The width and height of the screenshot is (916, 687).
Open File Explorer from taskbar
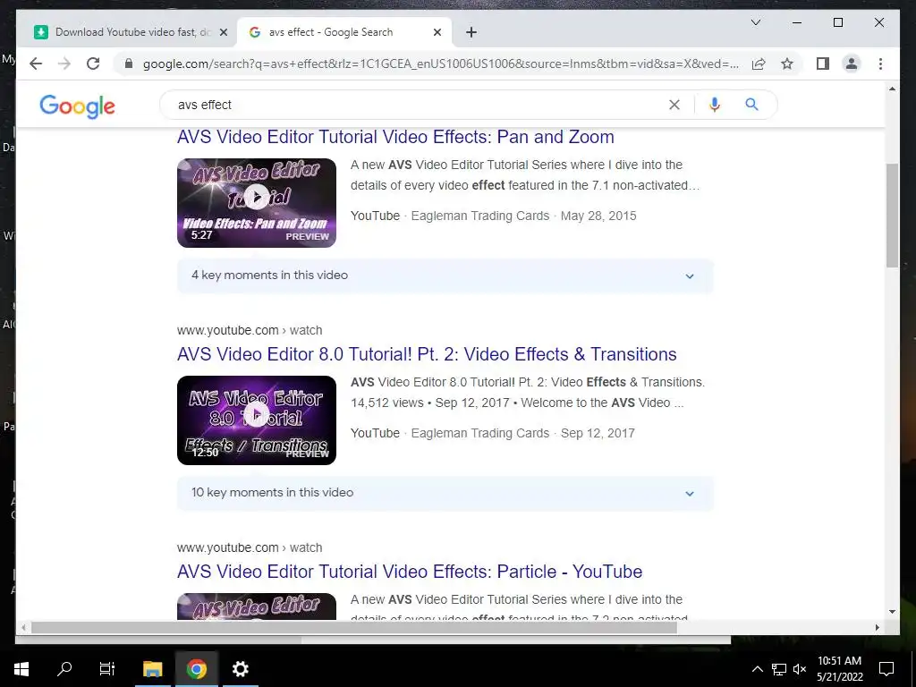point(152,669)
